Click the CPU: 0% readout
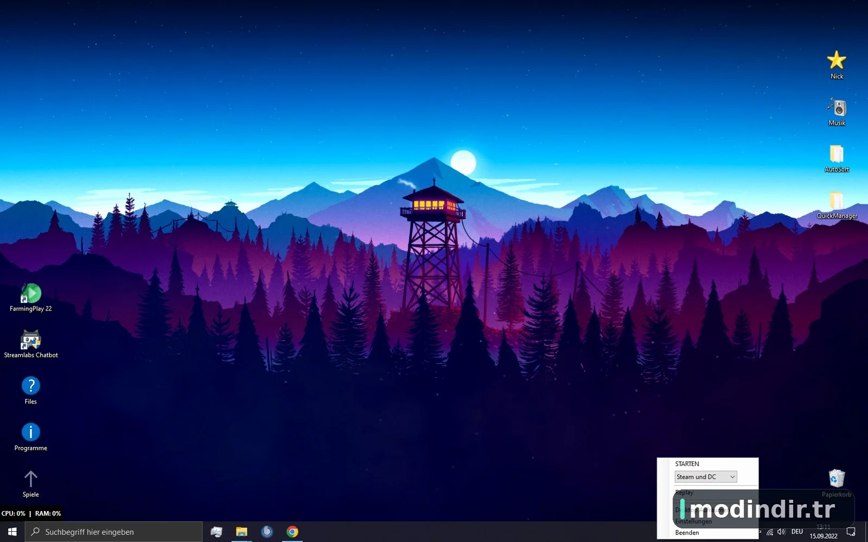The width and height of the screenshot is (868, 542). coord(14,513)
